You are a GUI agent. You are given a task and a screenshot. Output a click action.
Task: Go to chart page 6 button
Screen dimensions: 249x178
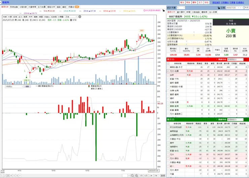point(17,175)
